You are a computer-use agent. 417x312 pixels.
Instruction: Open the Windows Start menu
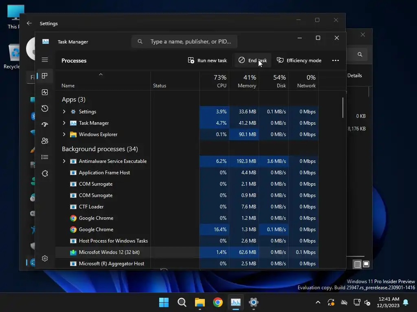click(x=164, y=302)
